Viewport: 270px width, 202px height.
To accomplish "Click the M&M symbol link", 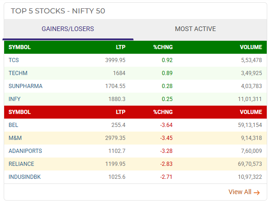I will click(15, 138).
